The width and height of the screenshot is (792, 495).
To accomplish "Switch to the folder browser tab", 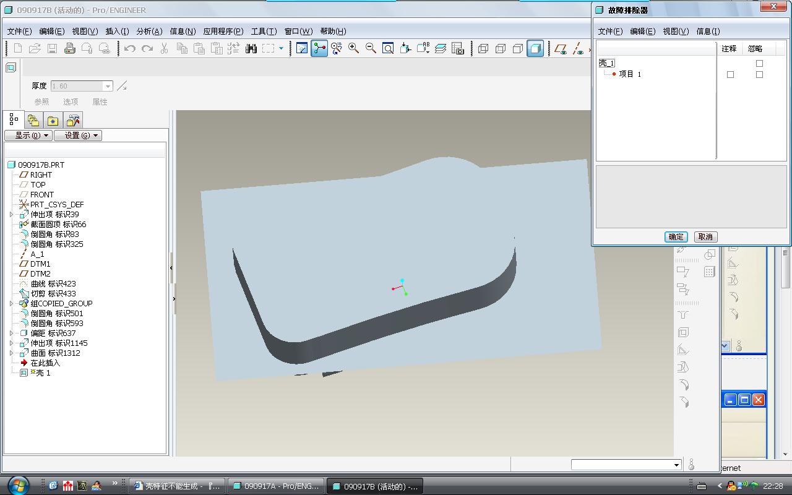I will [33, 121].
